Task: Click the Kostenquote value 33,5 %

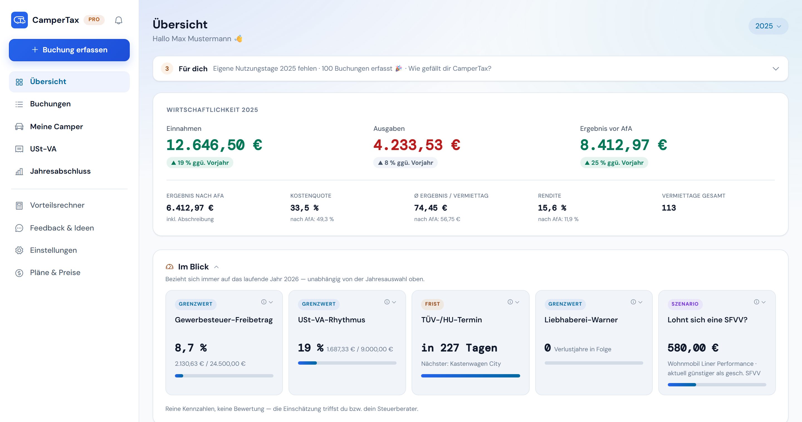Action: point(304,208)
